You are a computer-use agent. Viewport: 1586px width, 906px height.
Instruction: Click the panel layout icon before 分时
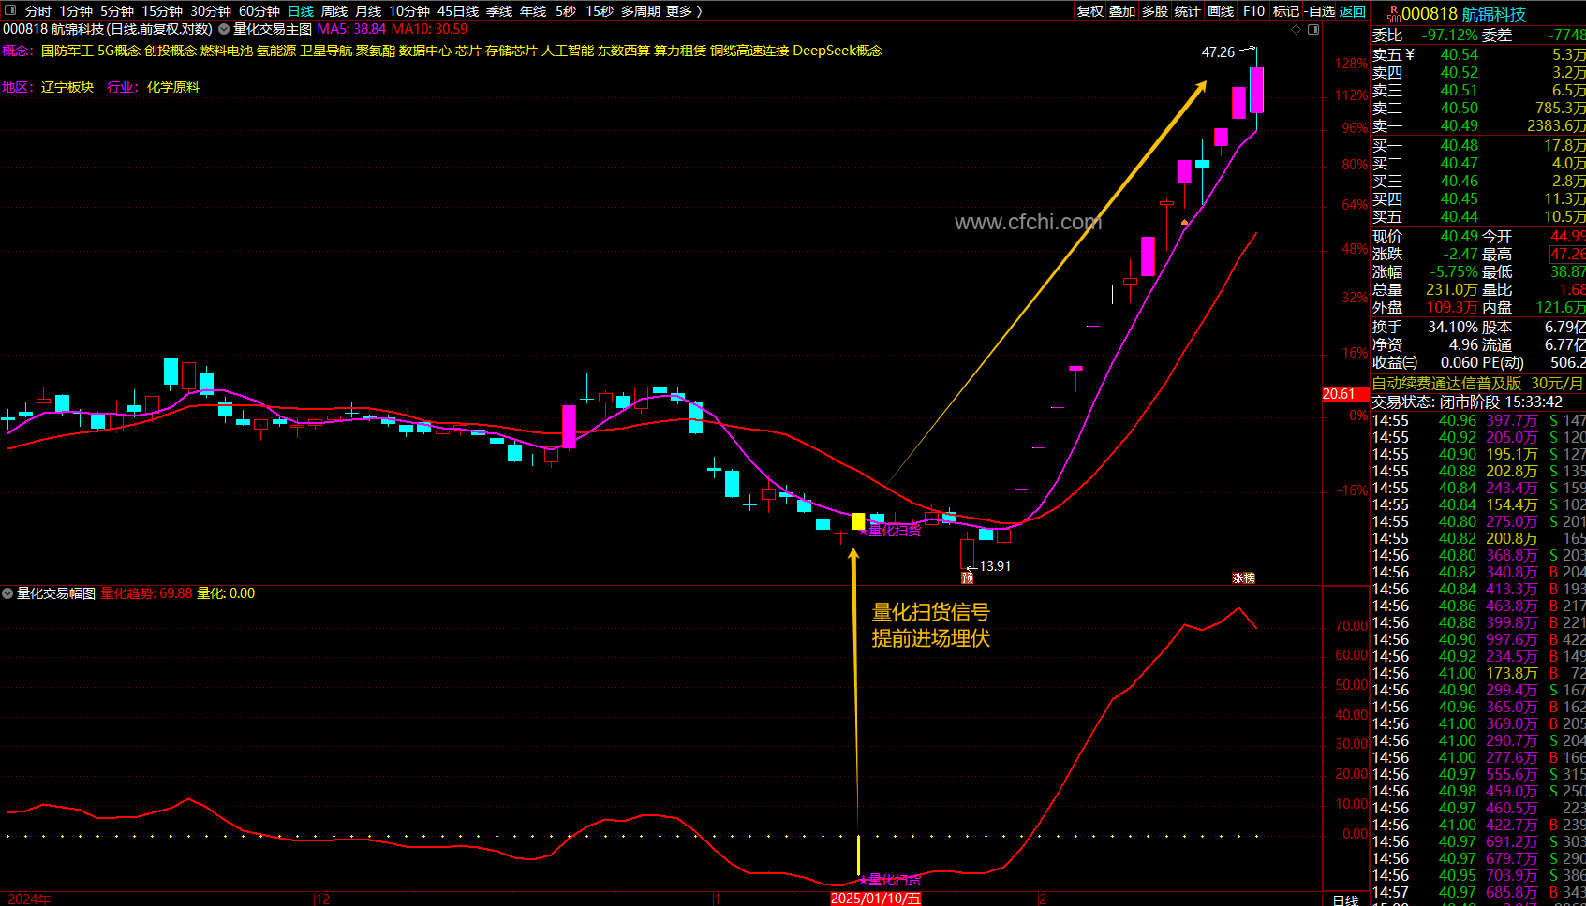(x=10, y=11)
